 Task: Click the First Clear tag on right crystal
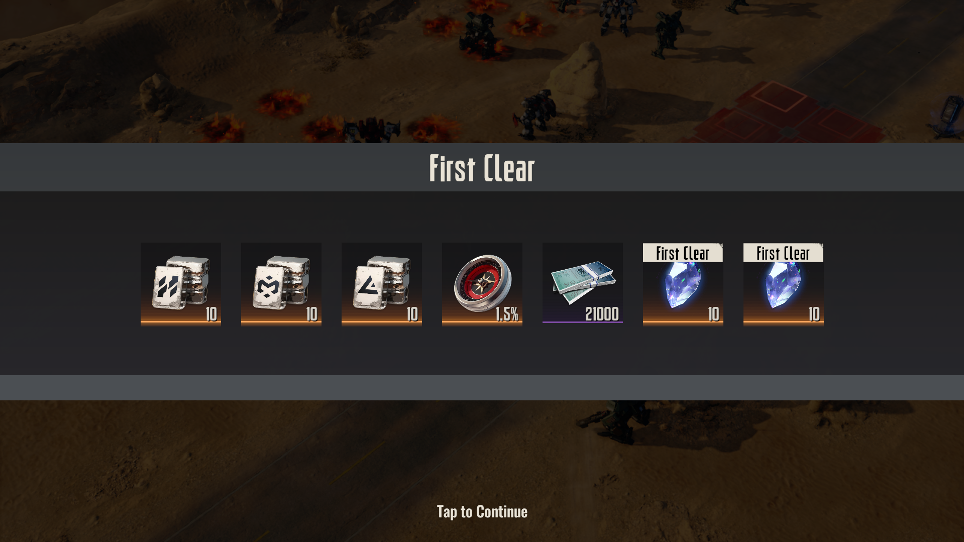pos(783,253)
